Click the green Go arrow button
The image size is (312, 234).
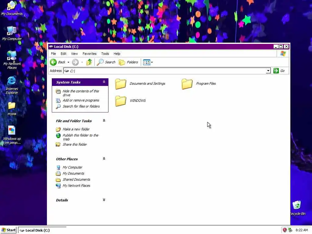(x=276, y=71)
